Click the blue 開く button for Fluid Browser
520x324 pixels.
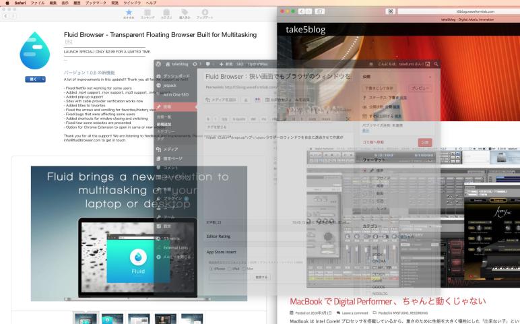(x=32, y=79)
